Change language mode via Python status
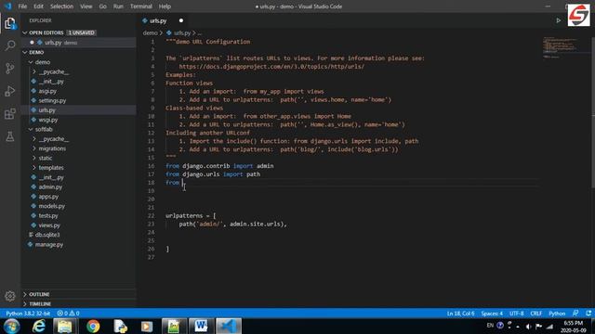 [x=557, y=314]
